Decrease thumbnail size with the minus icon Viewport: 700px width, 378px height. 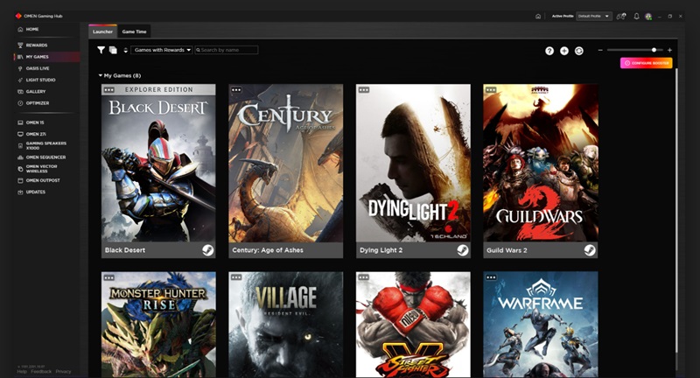pyautogui.click(x=600, y=50)
